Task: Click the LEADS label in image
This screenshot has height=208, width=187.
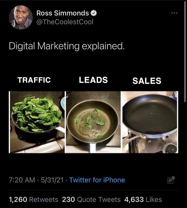Action: click(93, 80)
